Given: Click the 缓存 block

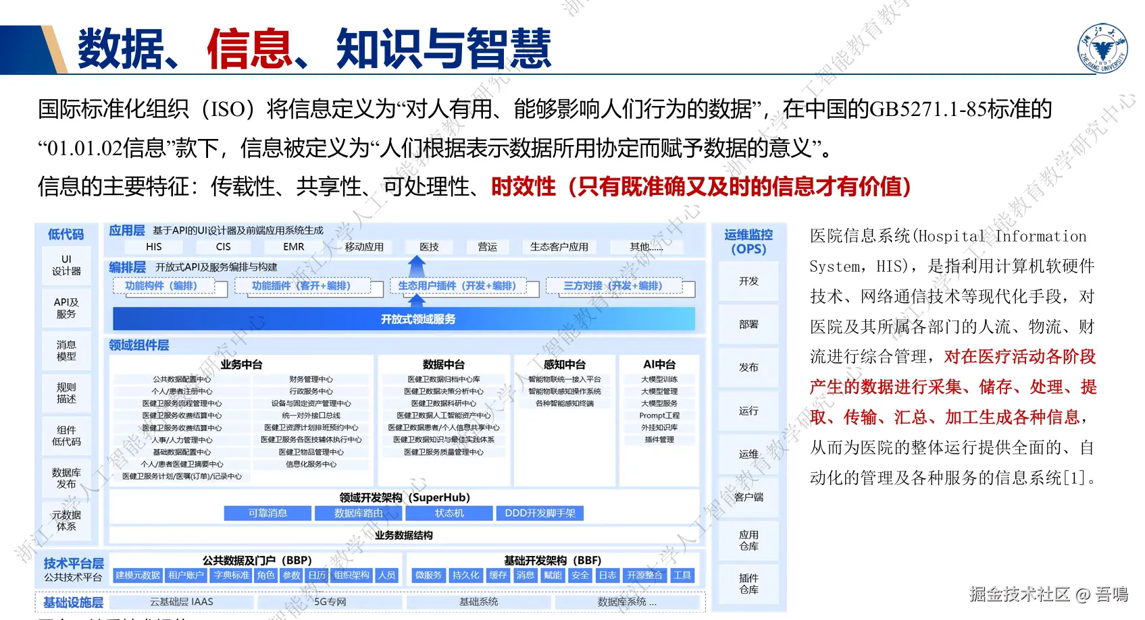Looking at the screenshot, I should click(x=498, y=575).
